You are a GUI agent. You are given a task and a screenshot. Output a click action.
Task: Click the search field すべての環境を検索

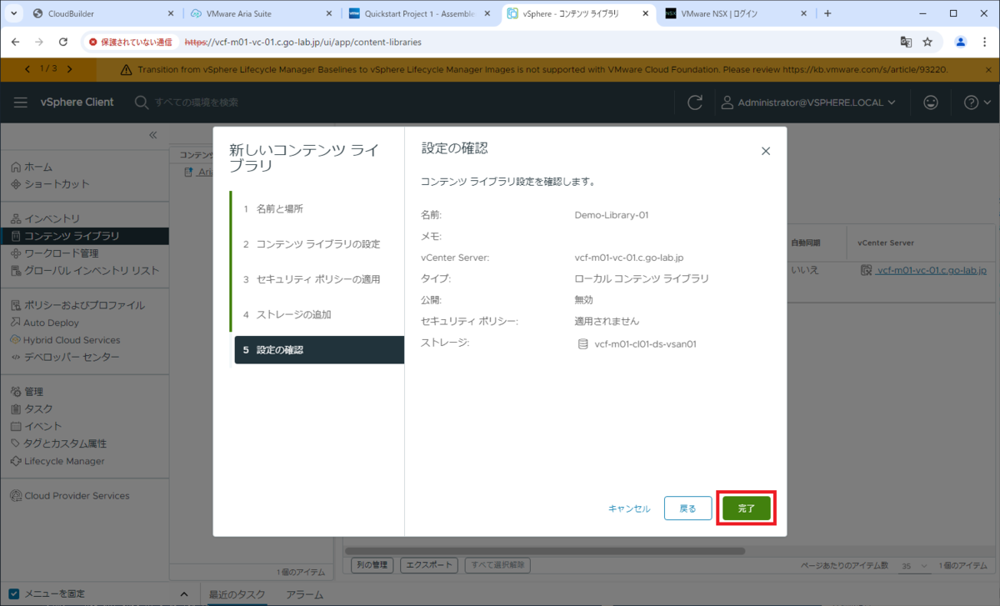[196, 102]
